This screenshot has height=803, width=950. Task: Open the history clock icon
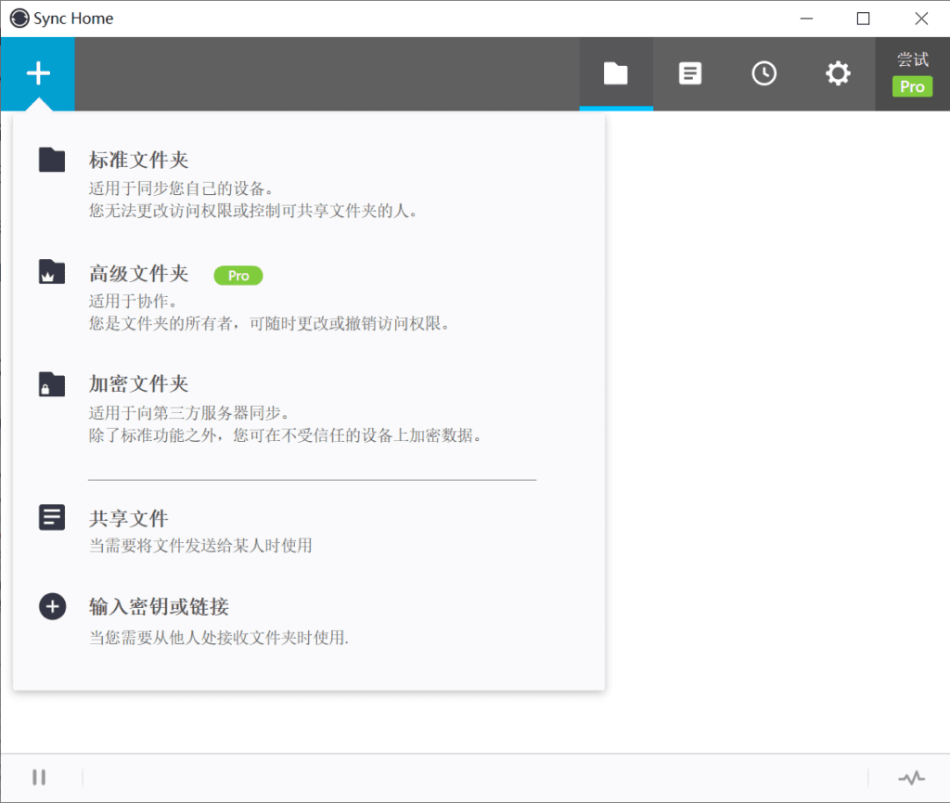(x=764, y=73)
